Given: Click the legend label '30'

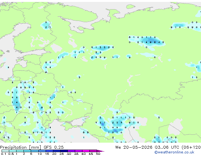Looking at the screenshot, I should pyautogui.click(x=69, y=154).
